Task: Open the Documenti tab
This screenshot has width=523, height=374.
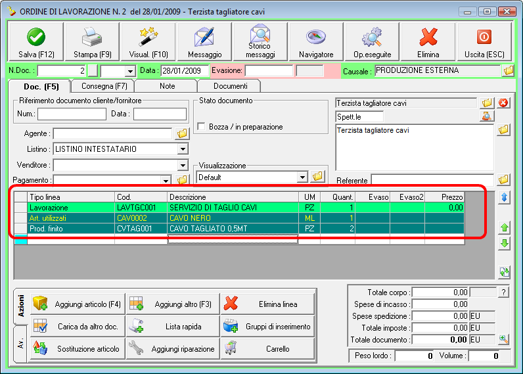Action: tap(230, 86)
